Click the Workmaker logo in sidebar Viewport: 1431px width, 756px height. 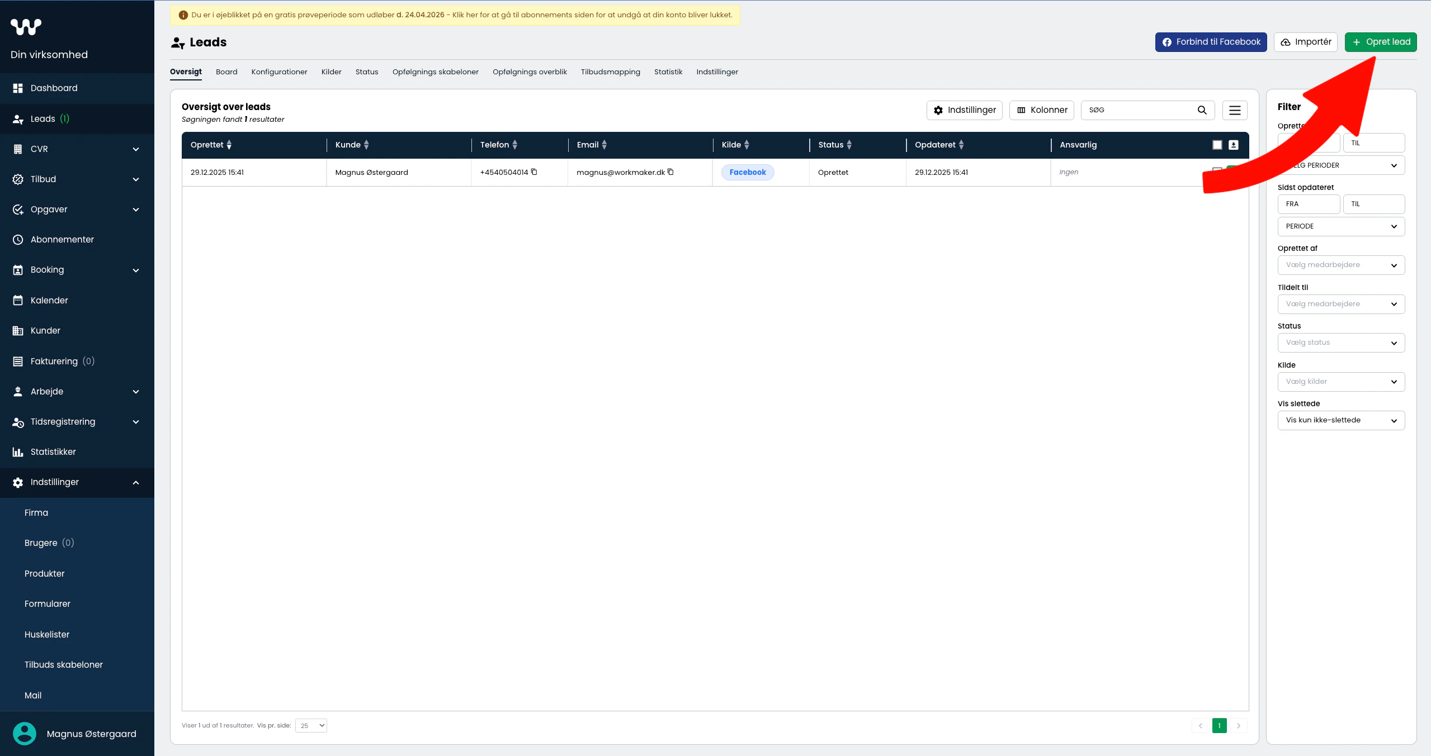26,26
